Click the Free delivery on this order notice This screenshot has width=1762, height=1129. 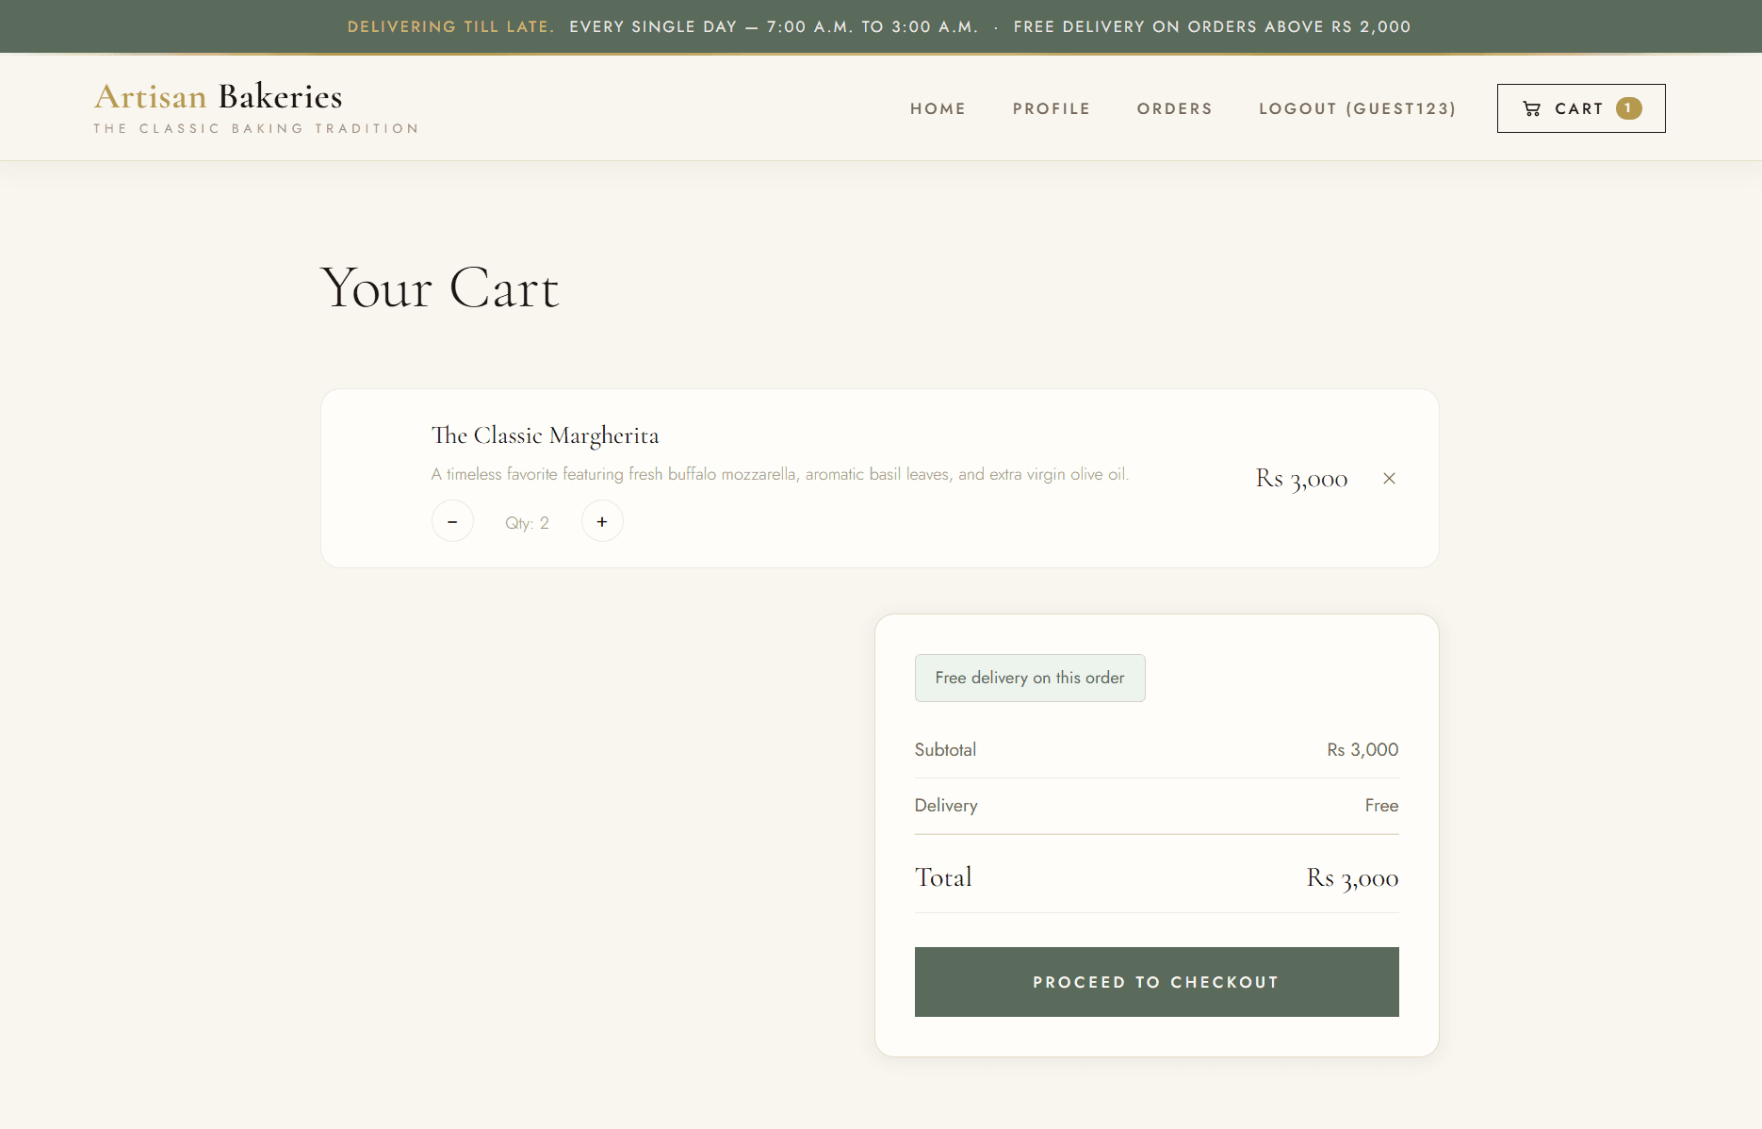coord(1030,678)
